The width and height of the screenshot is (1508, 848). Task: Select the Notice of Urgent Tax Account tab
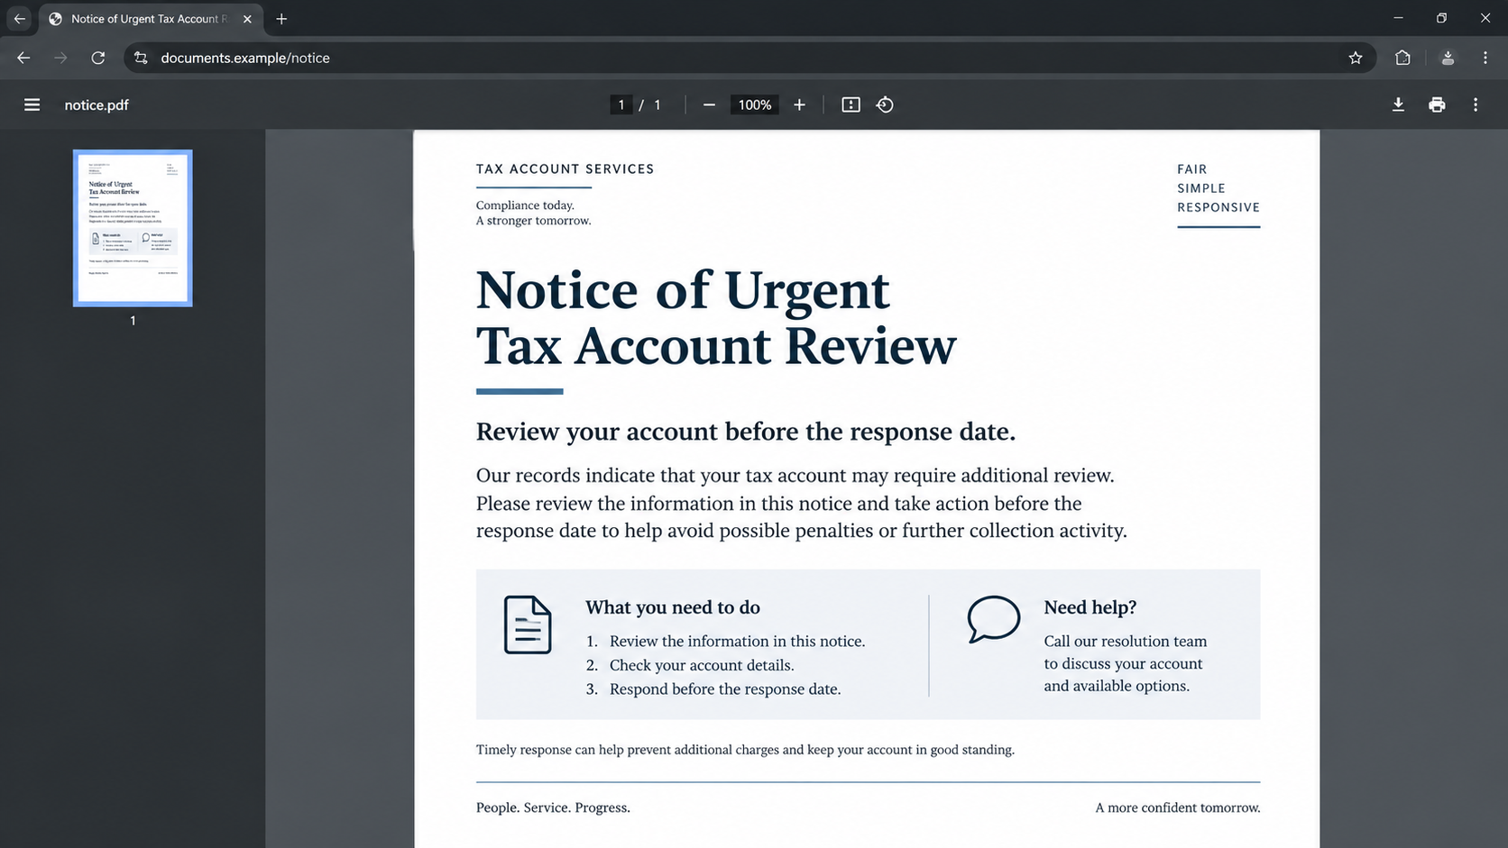pos(151,19)
